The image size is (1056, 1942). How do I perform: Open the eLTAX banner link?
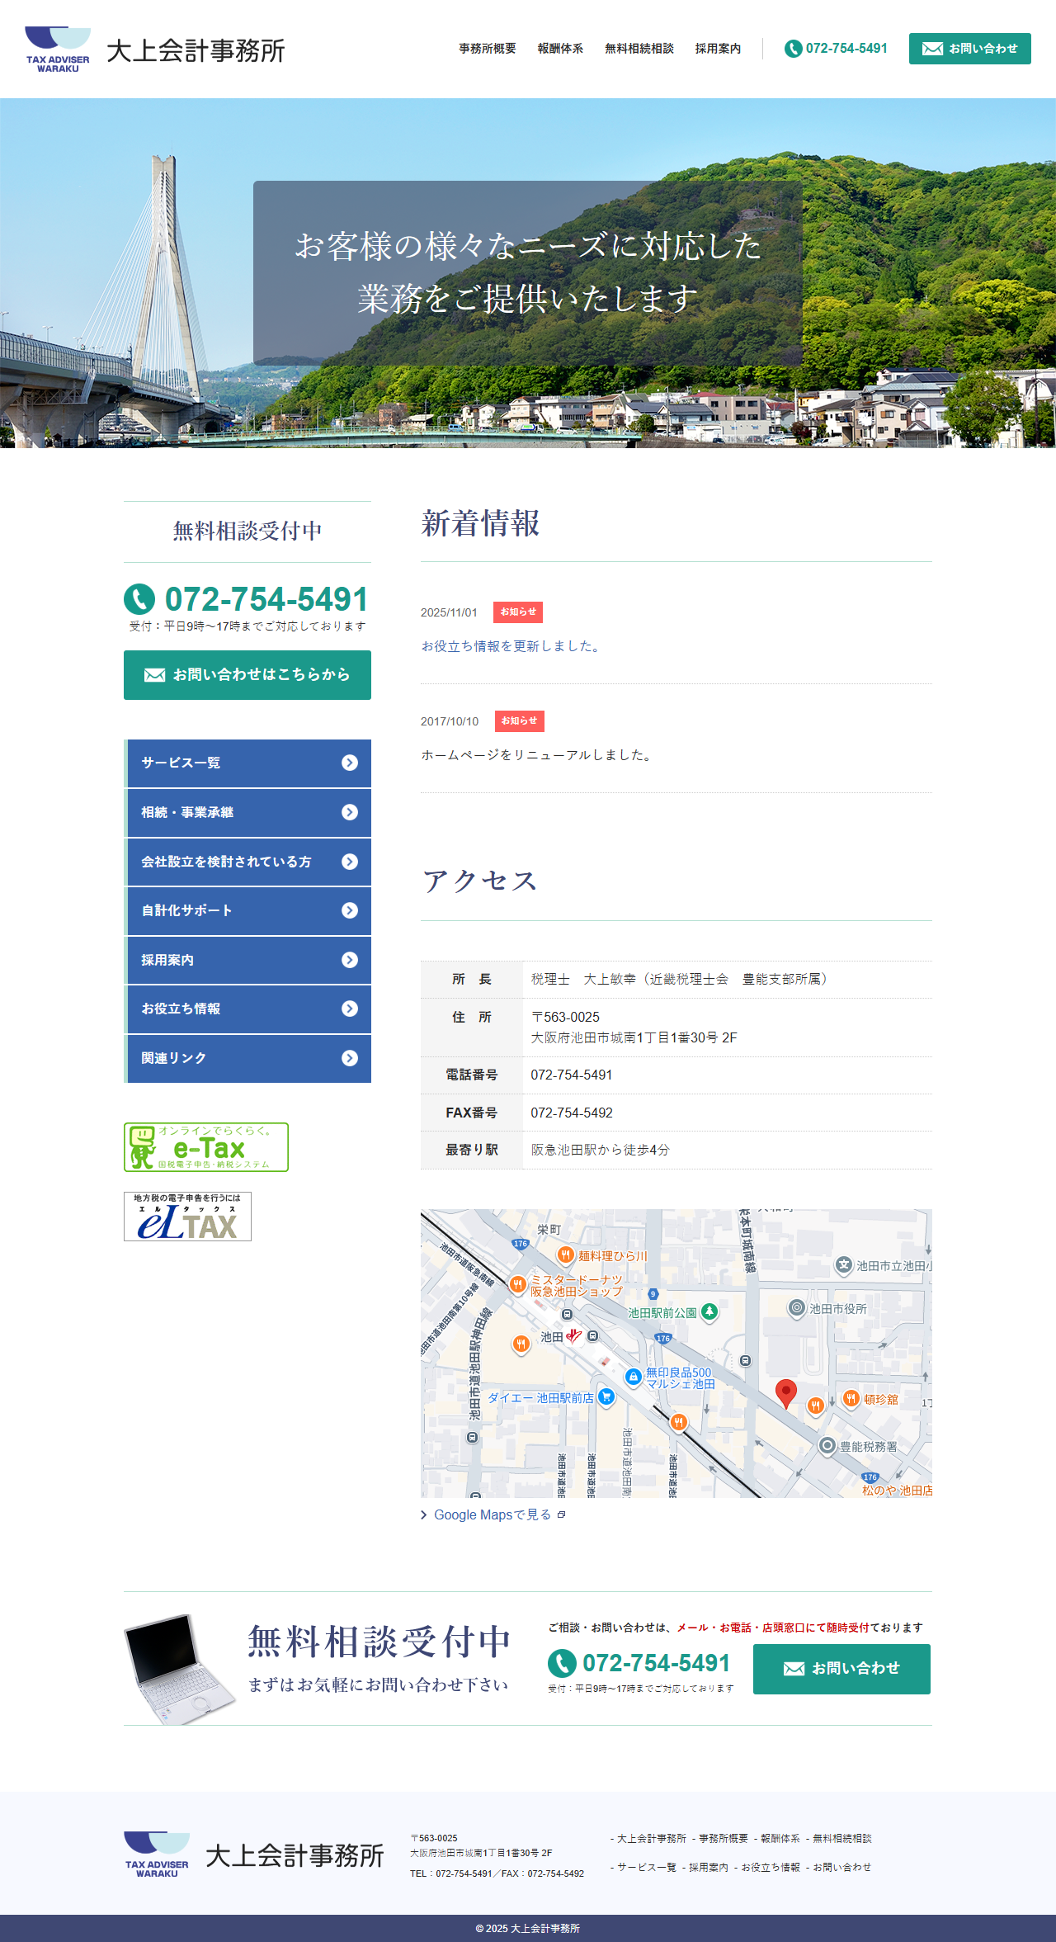[187, 1216]
